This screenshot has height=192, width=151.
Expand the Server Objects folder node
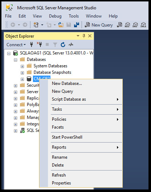15,92
